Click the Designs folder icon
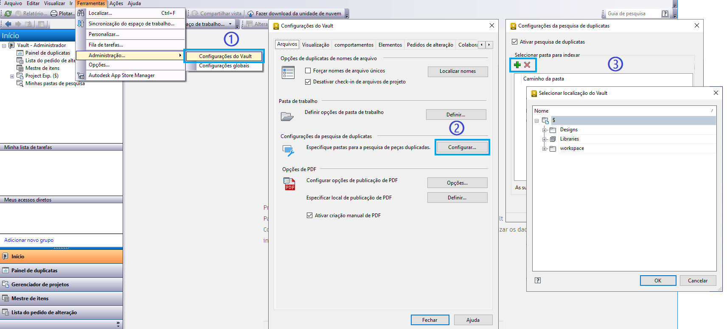This screenshot has height=329, width=727. (x=553, y=130)
